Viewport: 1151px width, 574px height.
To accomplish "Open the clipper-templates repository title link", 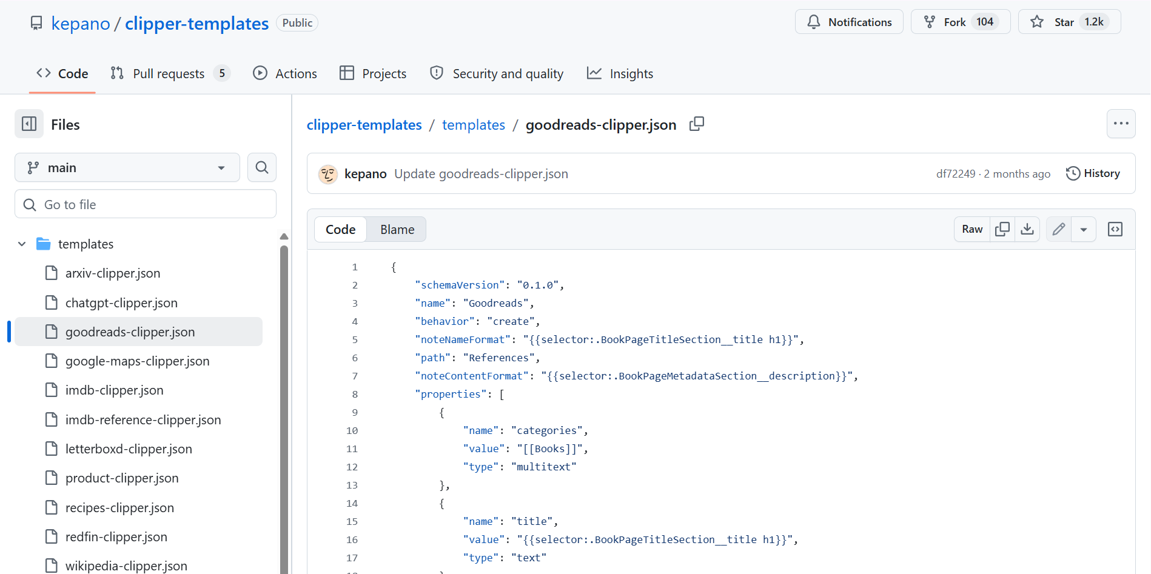I will point(196,23).
